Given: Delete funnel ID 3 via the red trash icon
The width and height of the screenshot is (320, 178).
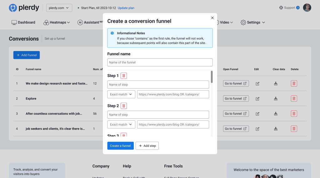Looking at the screenshot, I should pyautogui.click(x=294, y=113).
